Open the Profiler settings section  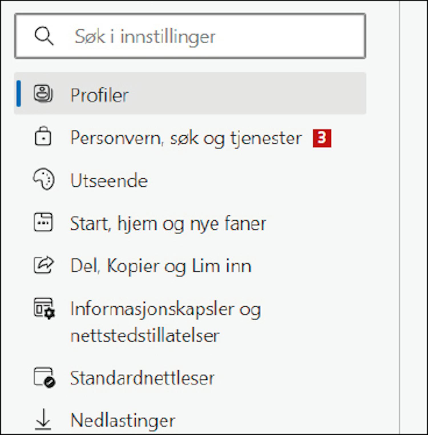[190, 94]
